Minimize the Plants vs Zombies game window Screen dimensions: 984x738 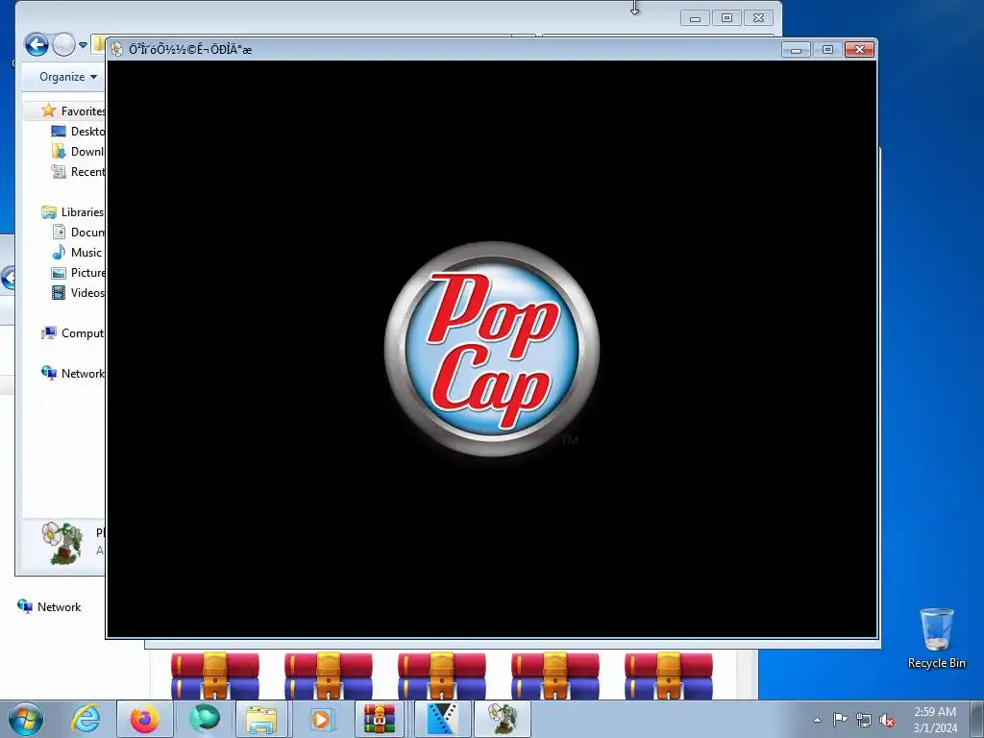tap(796, 50)
